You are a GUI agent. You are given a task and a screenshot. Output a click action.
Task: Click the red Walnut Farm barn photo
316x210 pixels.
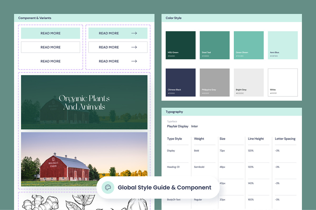click(84, 159)
